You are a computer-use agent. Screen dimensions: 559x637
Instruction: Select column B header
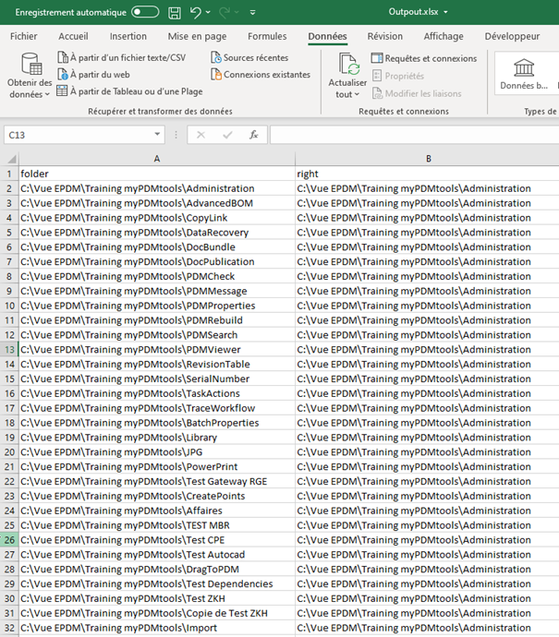[428, 159]
